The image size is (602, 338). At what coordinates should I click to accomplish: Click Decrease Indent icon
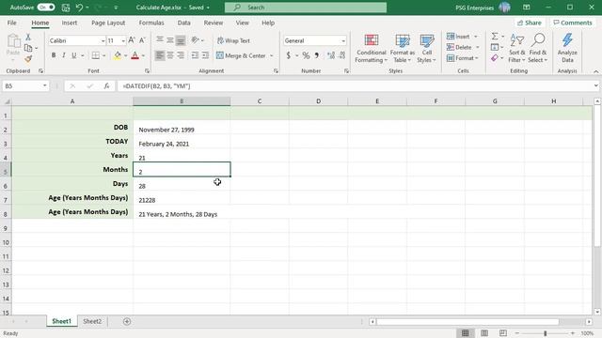[x=195, y=55]
